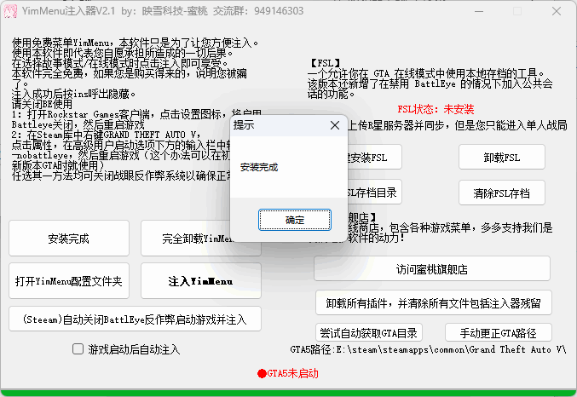Click the GTA5路径 path text
The height and width of the screenshot is (397, 577).
(429, 349)
